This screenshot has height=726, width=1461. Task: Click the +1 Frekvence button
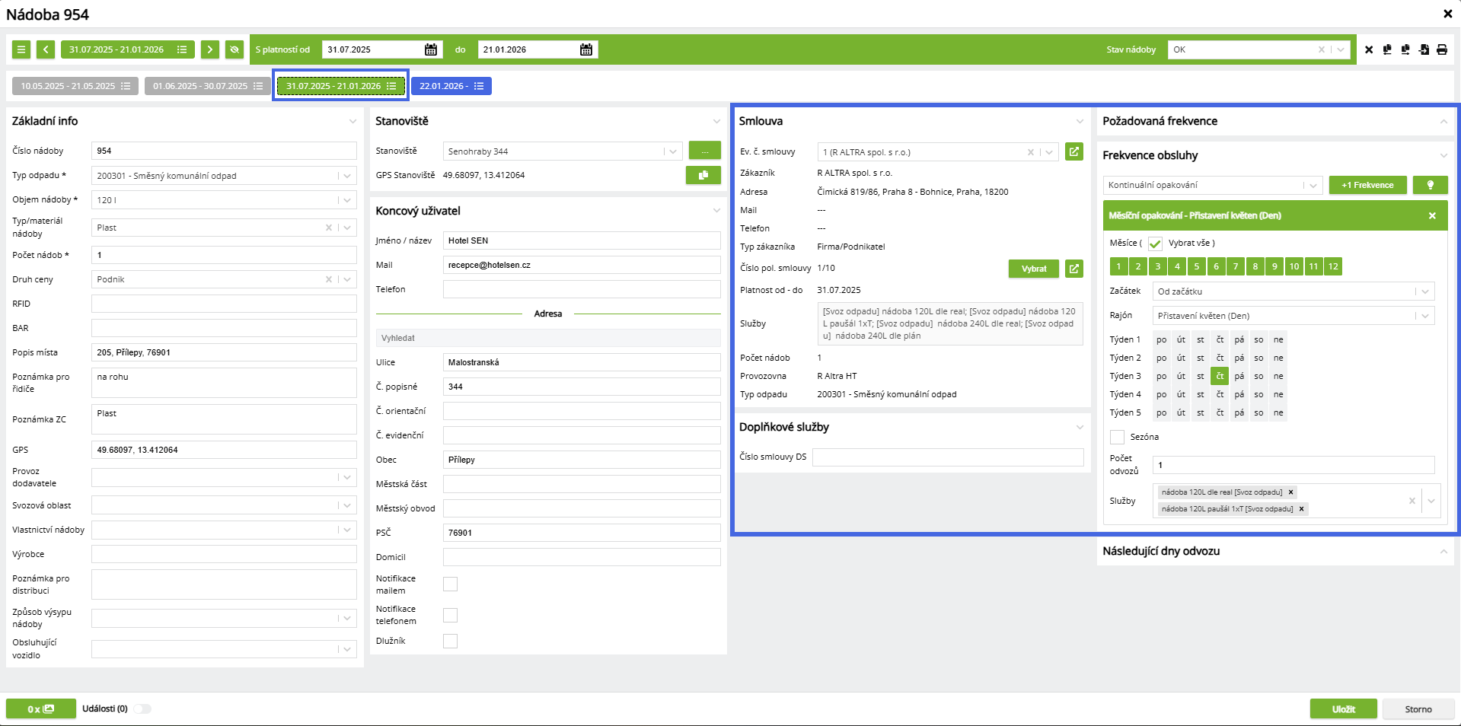[1368, 185]
